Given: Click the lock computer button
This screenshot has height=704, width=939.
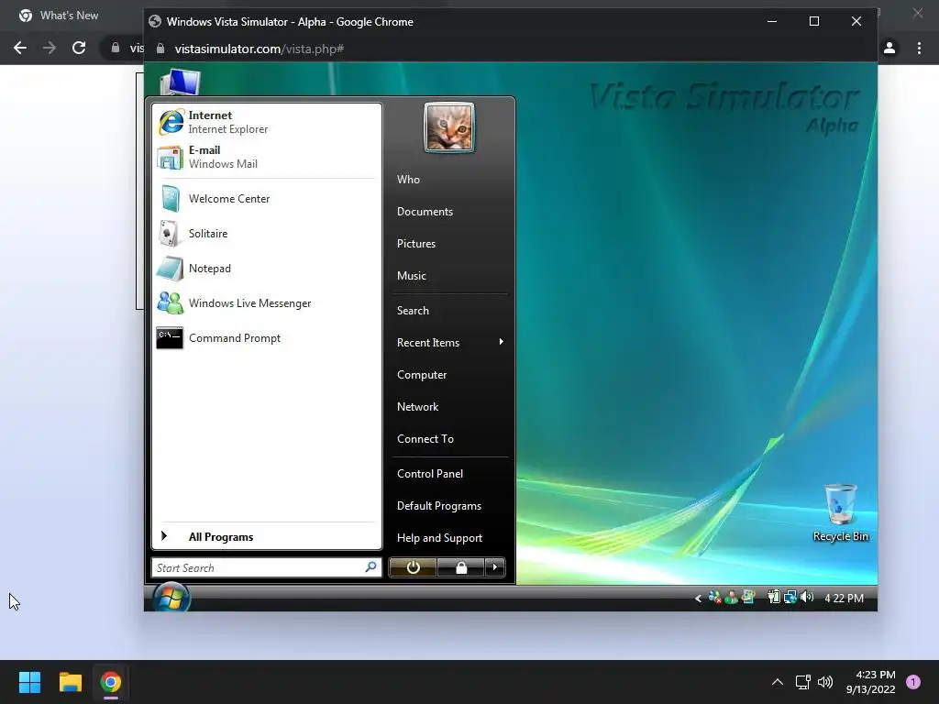Looking at the screenshot, I should tap(461, 566).
